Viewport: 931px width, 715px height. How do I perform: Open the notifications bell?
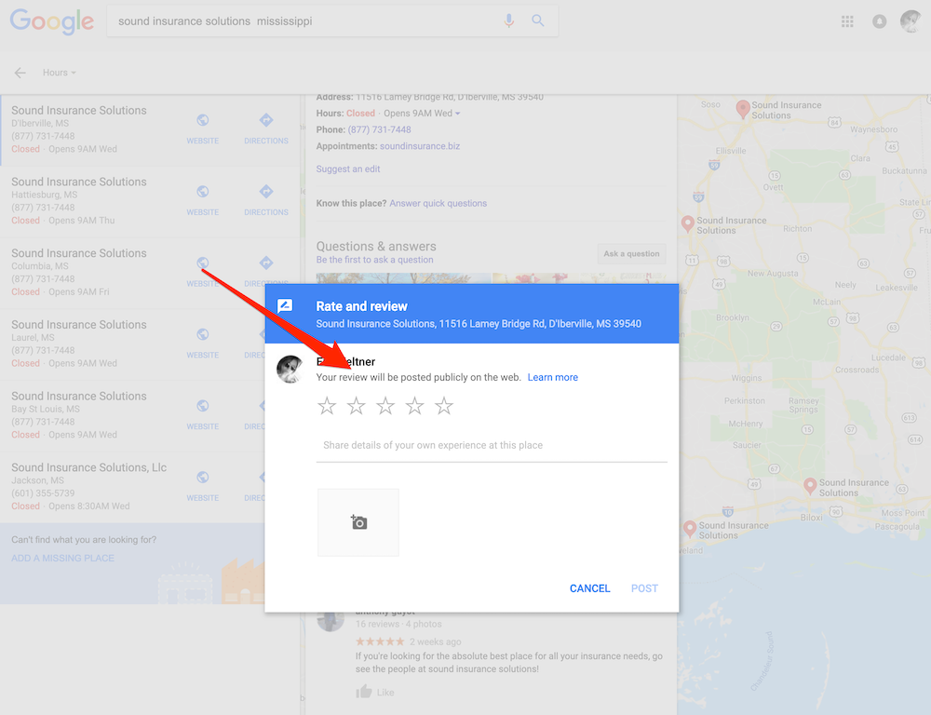click(x=880, y=21)
